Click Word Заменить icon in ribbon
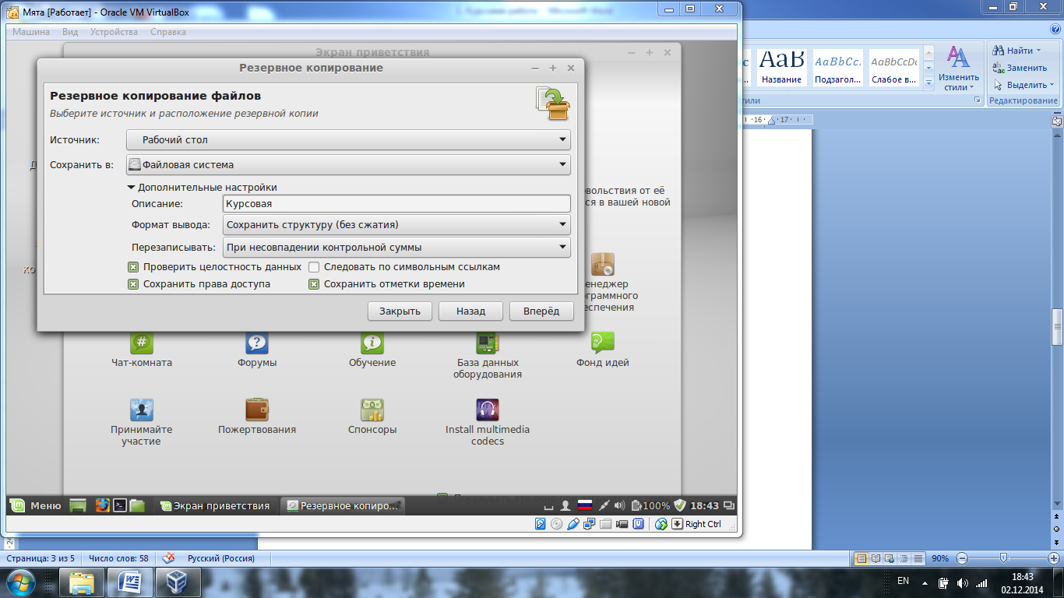The width and height of the screenshot is (1064, 598). tap(999, 68)
